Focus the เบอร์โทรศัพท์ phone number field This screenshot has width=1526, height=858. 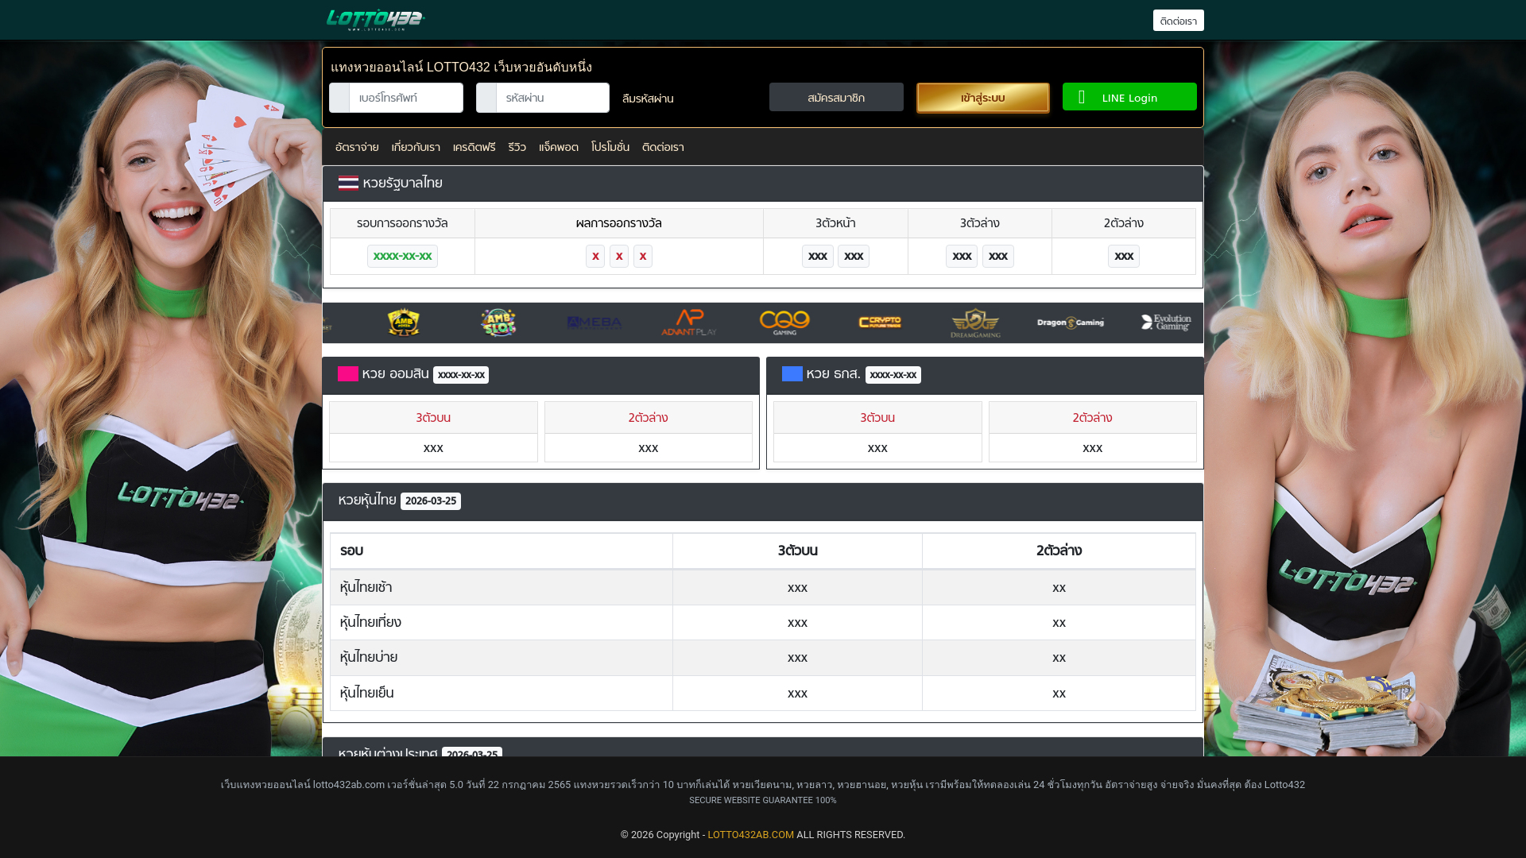click(406, 98)
